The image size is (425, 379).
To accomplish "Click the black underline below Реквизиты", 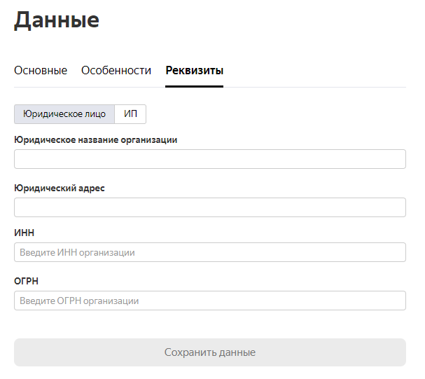I will pyautogui.click(x=195, y=86).
